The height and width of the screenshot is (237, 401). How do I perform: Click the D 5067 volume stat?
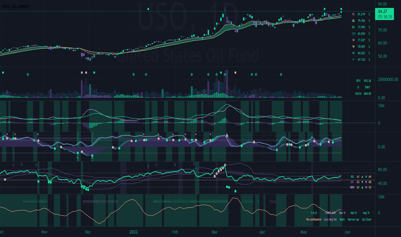(x=364, y=87)
